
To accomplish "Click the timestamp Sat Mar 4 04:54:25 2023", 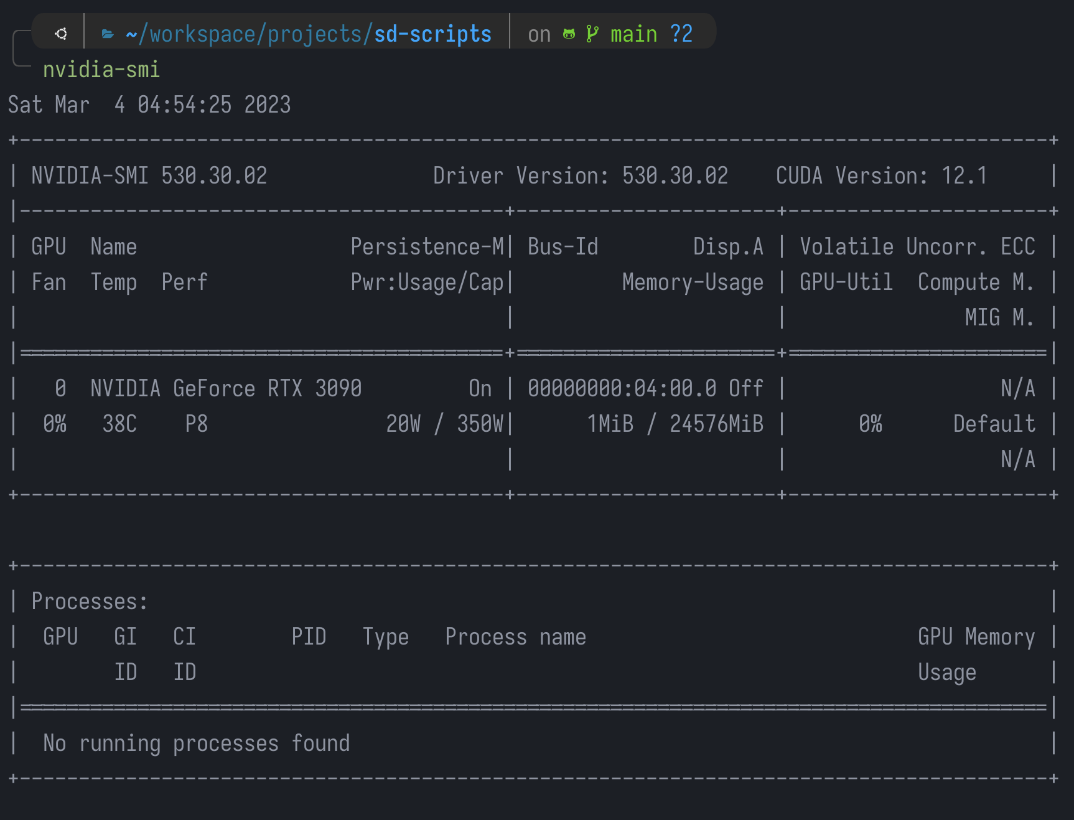I will click(149, 105).
